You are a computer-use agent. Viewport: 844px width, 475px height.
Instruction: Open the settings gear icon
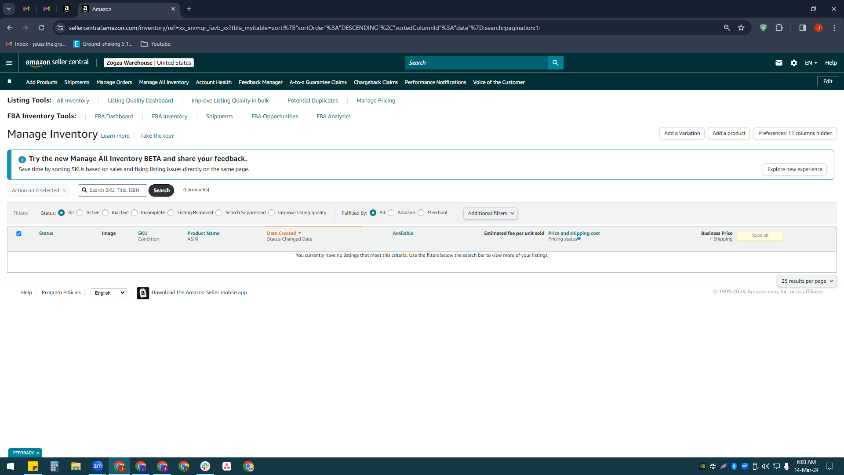(794, 63)
